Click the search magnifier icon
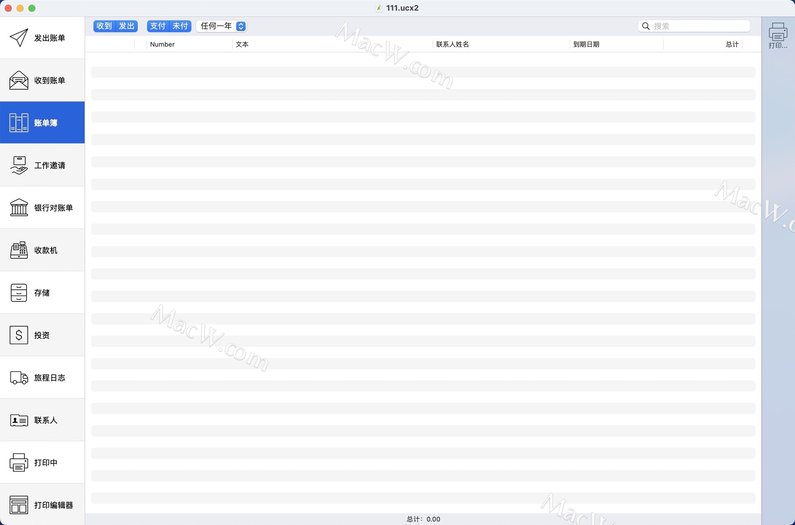795x525 pixels. (646, 26)
